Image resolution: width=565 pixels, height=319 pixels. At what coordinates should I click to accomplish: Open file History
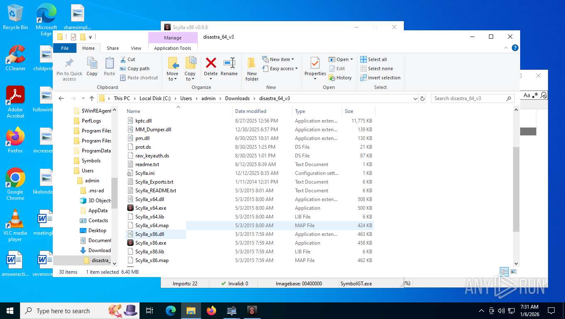point(340,78)
